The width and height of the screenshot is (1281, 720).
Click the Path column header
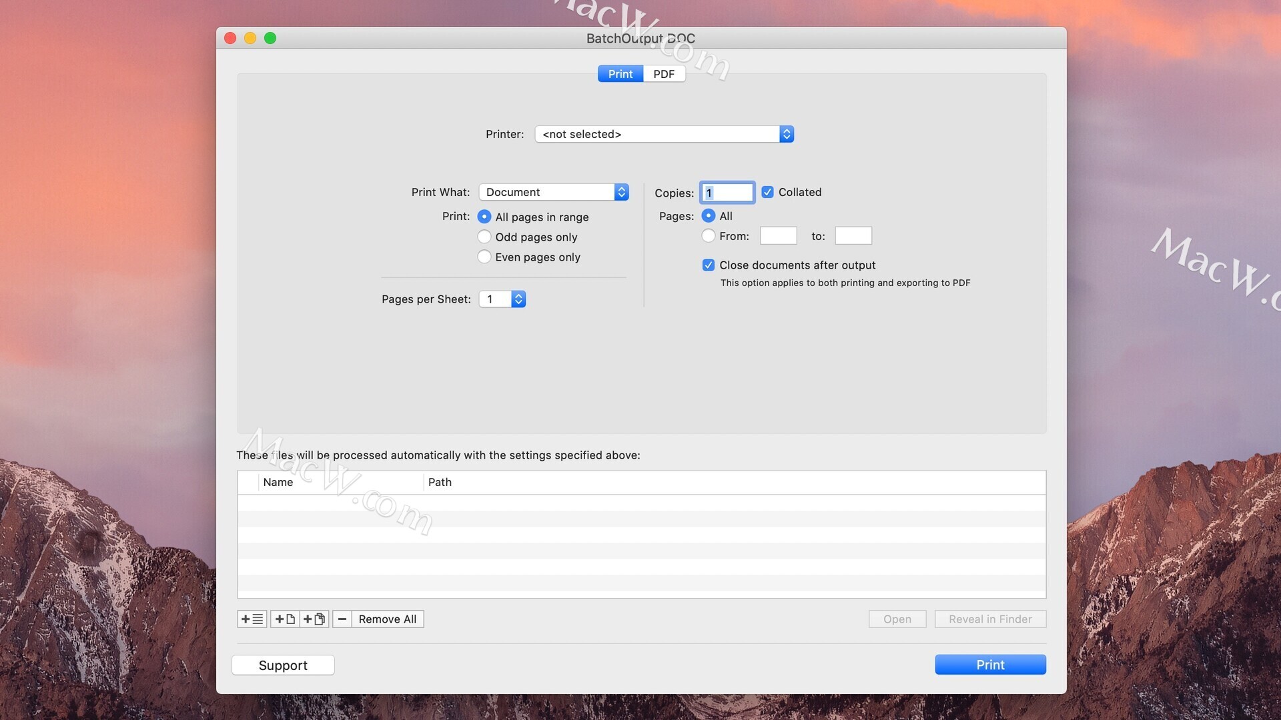pyautogui.click(x=735, y=482)
